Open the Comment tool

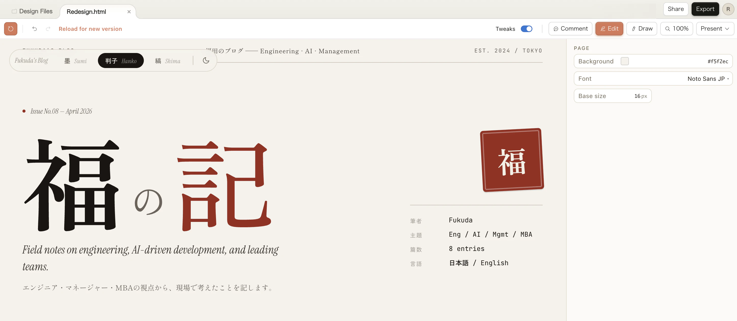570,29
